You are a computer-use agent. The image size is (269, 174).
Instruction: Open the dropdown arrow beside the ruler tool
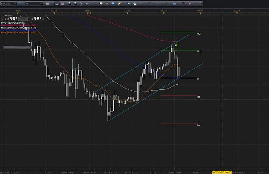[x=124, y=3]
